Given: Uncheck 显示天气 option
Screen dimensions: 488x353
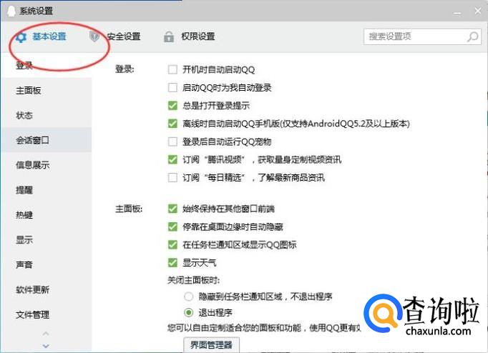Looking at the screenshot, I should pyautogui.click(x=172, y=262).
